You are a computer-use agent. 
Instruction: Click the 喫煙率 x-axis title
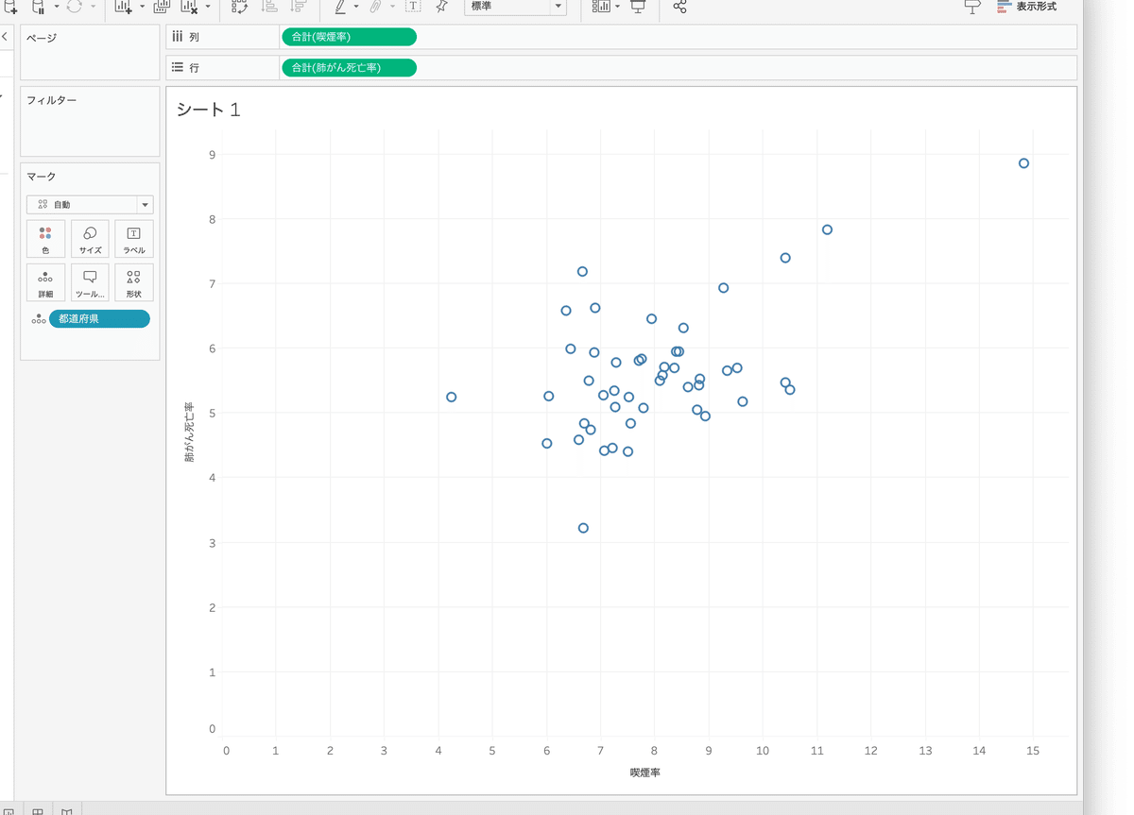[x=645, y=773]
